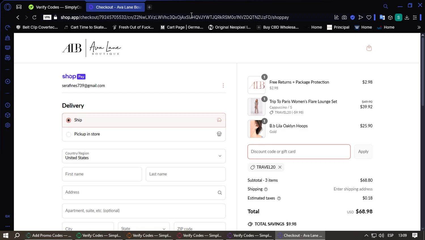The width and height of the screenshot is (425, 240).
Task: Click the browser address bar URL
Action: click(x=175, y=17)
